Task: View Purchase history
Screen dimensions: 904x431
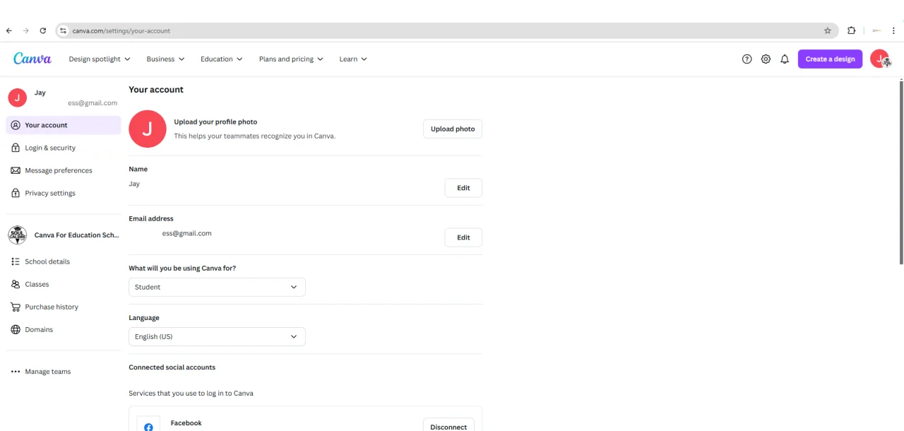Action: [x=64, y=307]
